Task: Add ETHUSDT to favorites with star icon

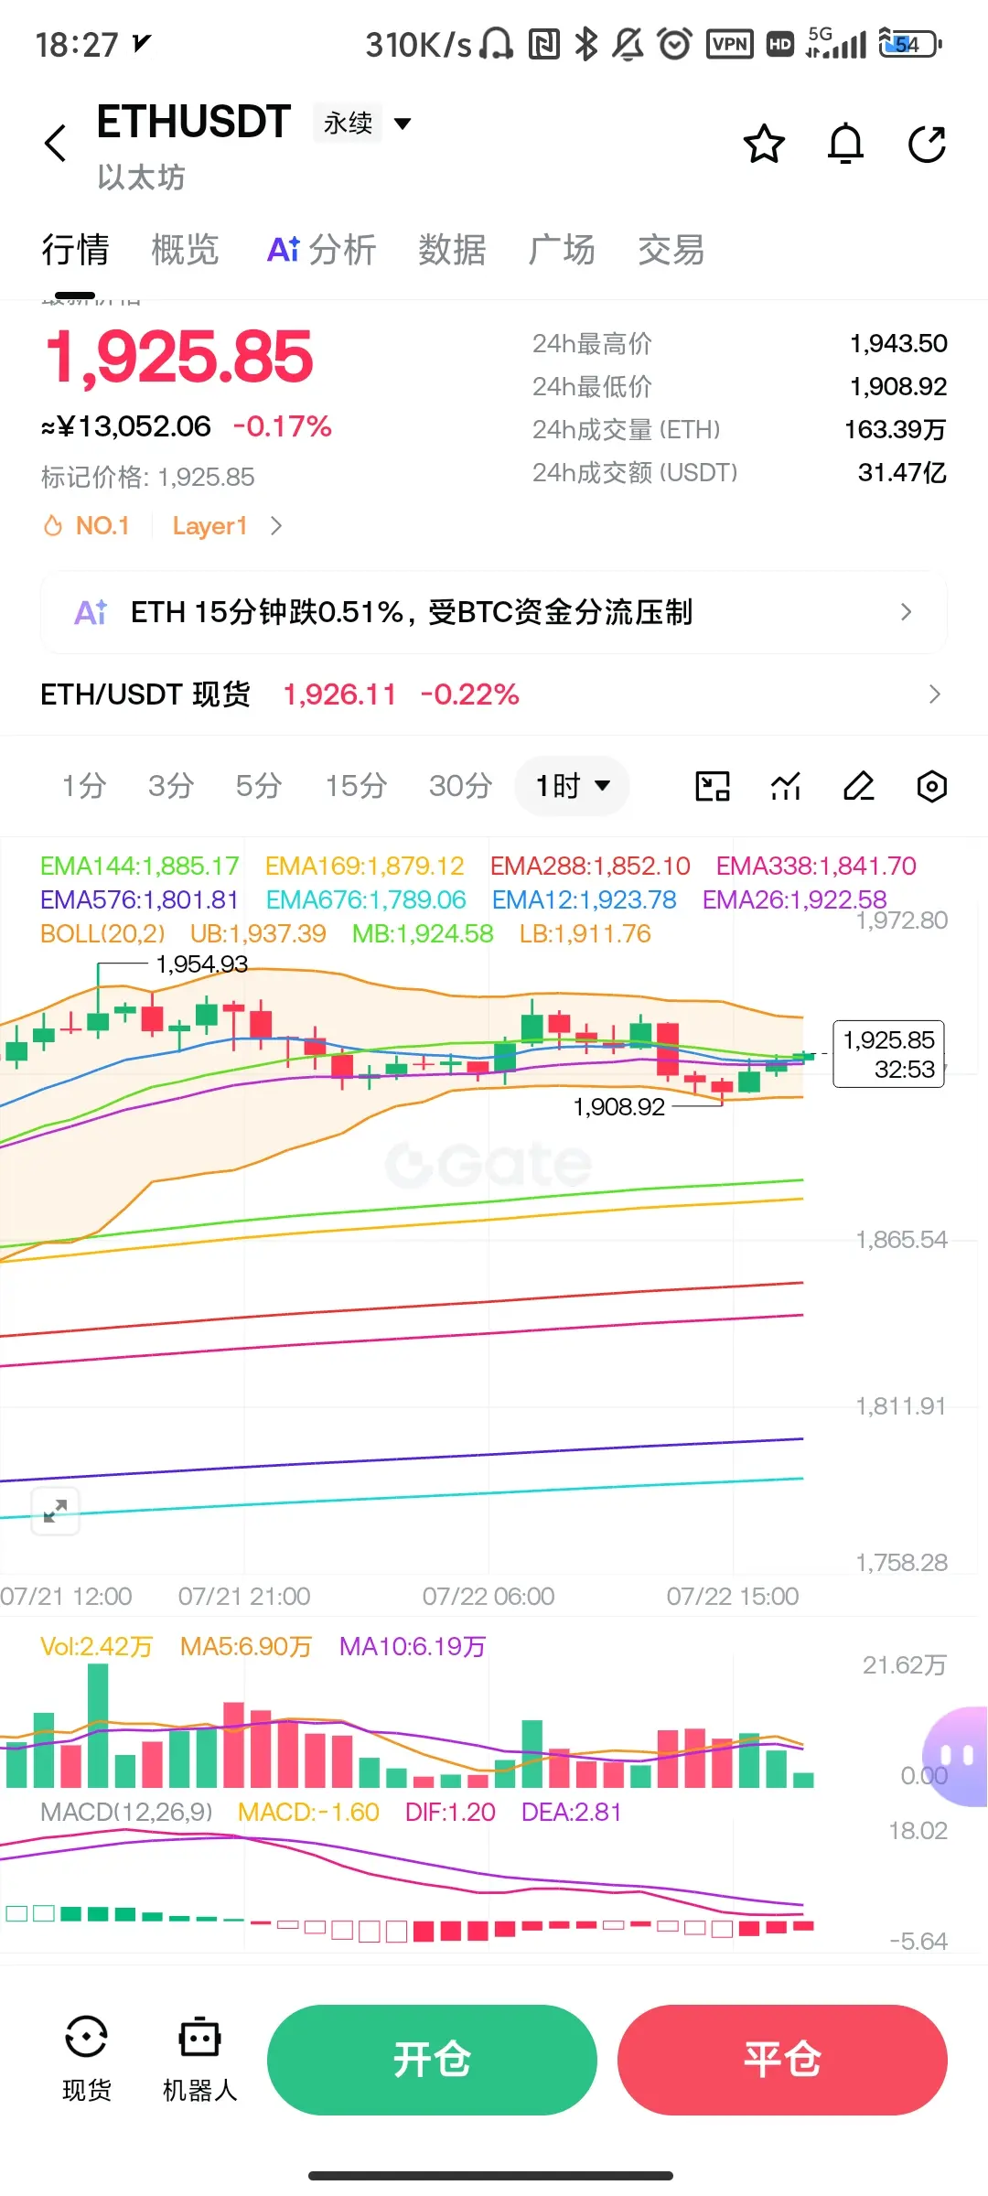Action: click(x=764, y=144)
